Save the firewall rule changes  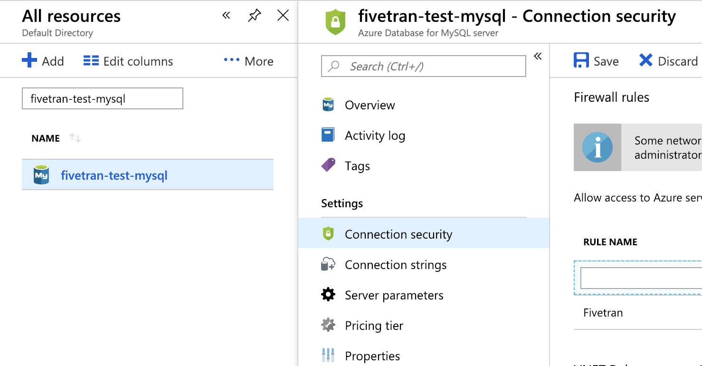tap(596, 61)
